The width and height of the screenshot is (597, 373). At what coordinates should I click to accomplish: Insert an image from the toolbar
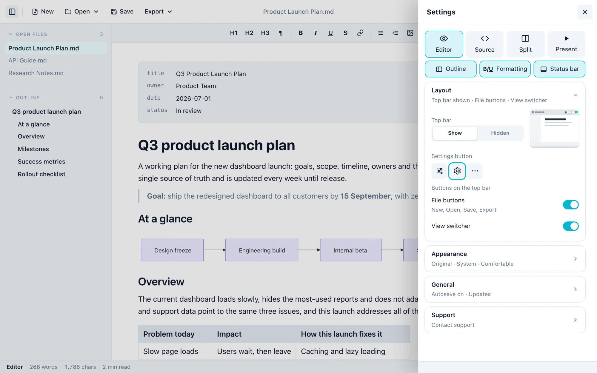(x=410, y=33)
